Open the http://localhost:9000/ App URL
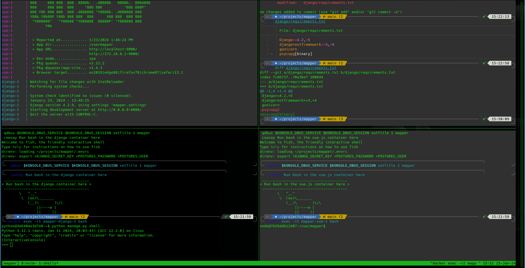 click(113, 49)
